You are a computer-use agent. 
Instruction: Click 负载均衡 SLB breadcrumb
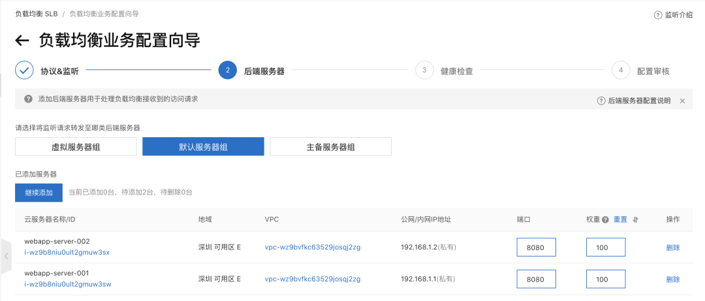37,14
